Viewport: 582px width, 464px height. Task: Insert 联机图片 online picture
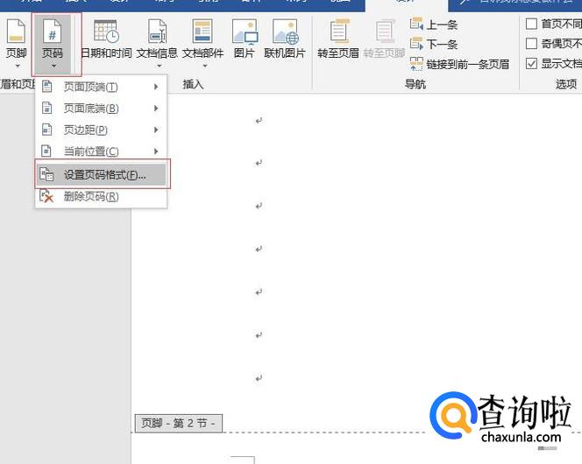click(x=285, y=39)
